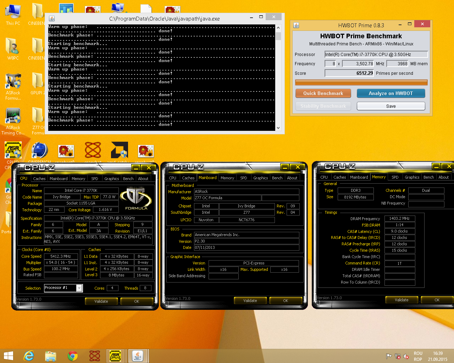Open Graphics tab in the CPU-Z Mainboard window
The width and height of the screenshot is (454, 363).
tap(261, 178)
